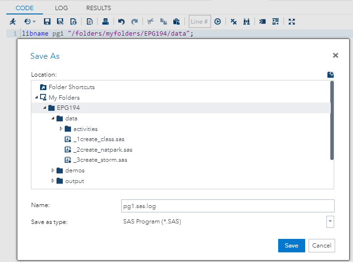Click the Cancel button
The width and height of the screenshot is (353, 262).
pos(322,245)
